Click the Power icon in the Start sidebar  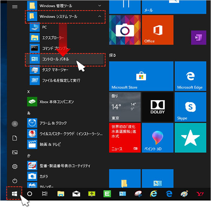point(15,181)
